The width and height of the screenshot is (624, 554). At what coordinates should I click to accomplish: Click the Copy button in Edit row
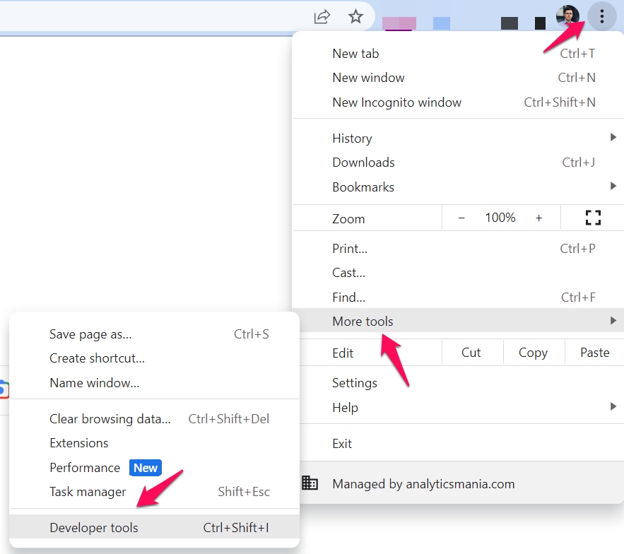[533, 352]
